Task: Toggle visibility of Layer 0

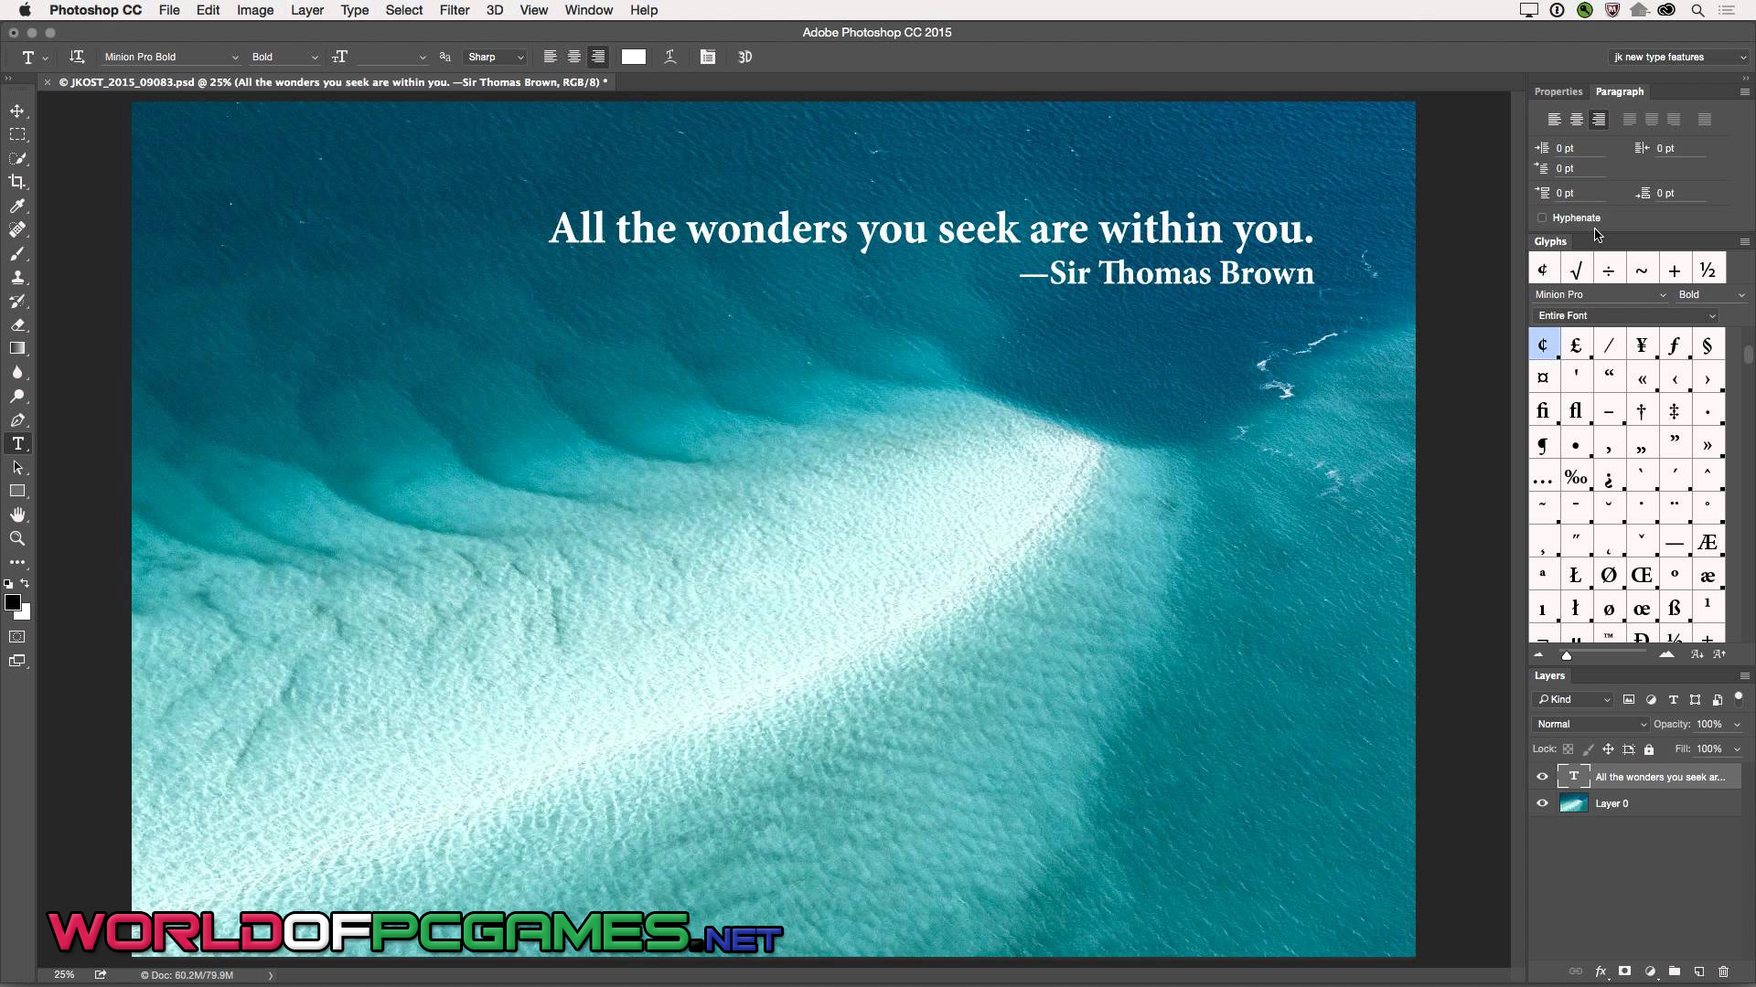Action: (1541, 804)
